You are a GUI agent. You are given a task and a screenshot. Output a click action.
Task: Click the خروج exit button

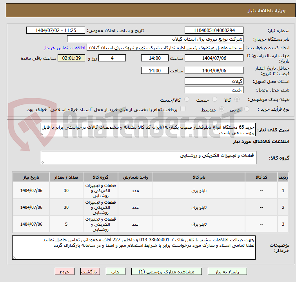pyautogui.click(x=65, y=271)
